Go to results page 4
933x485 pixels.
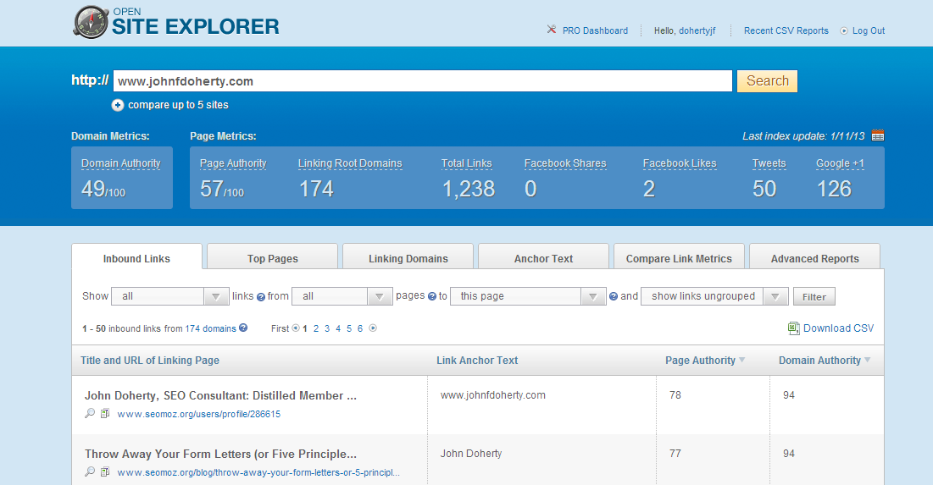(338, 328)
